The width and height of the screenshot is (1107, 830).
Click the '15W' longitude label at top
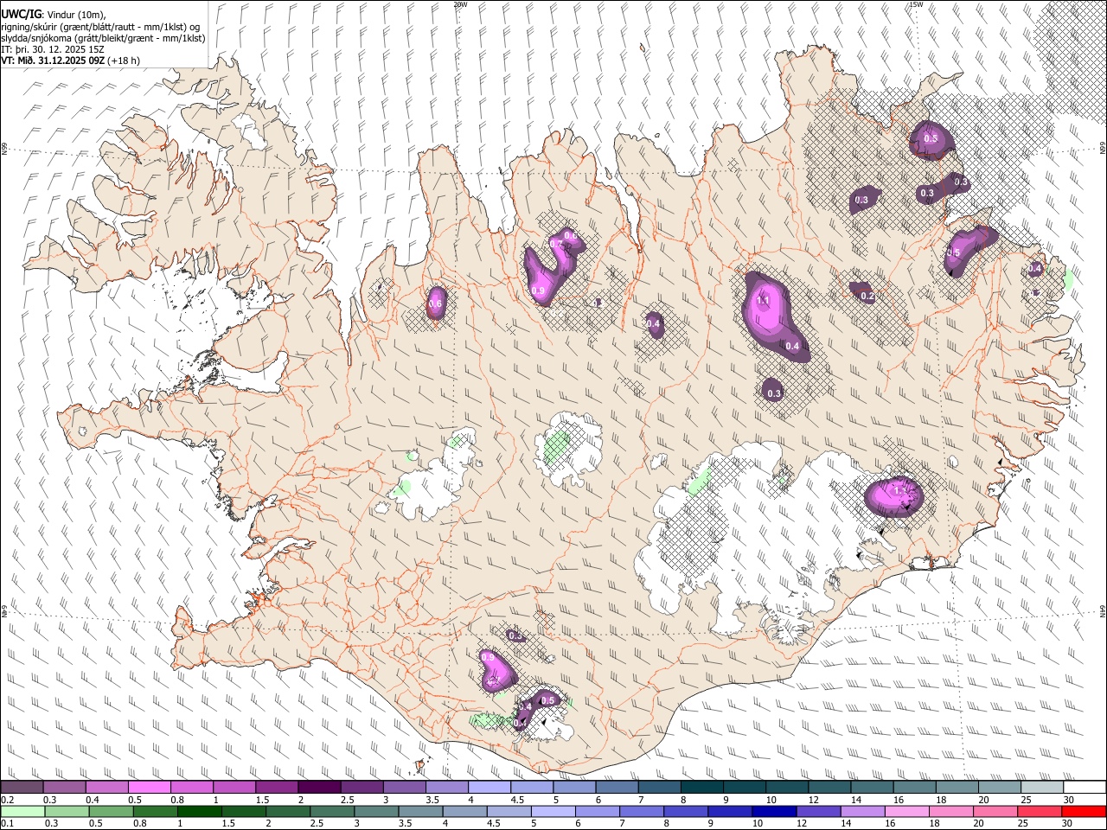[916, 4]
